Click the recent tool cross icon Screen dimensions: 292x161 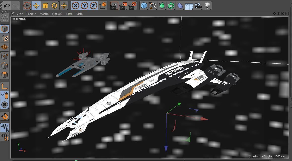[64, 6]
